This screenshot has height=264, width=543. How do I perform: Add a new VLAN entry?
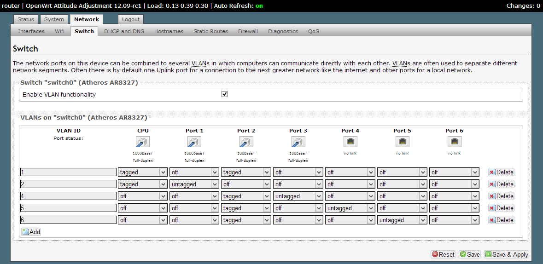31,232
